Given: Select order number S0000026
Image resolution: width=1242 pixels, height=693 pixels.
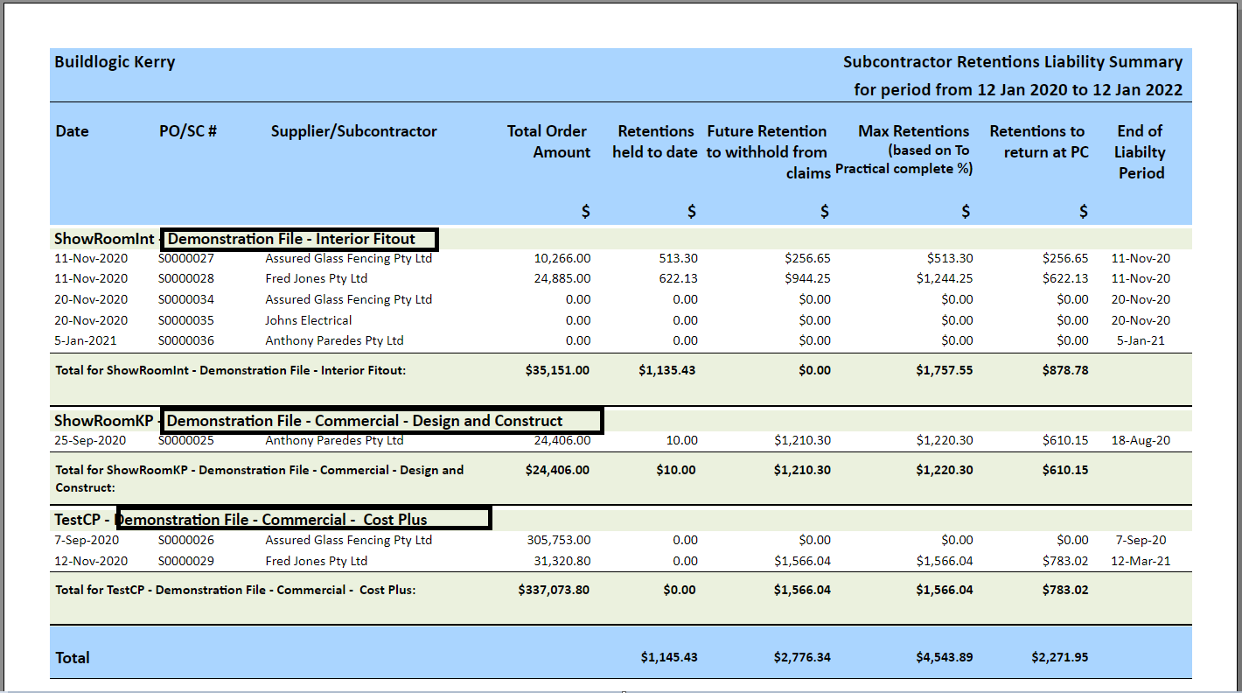Looking at the screenshot, I should tap(186, 540).
